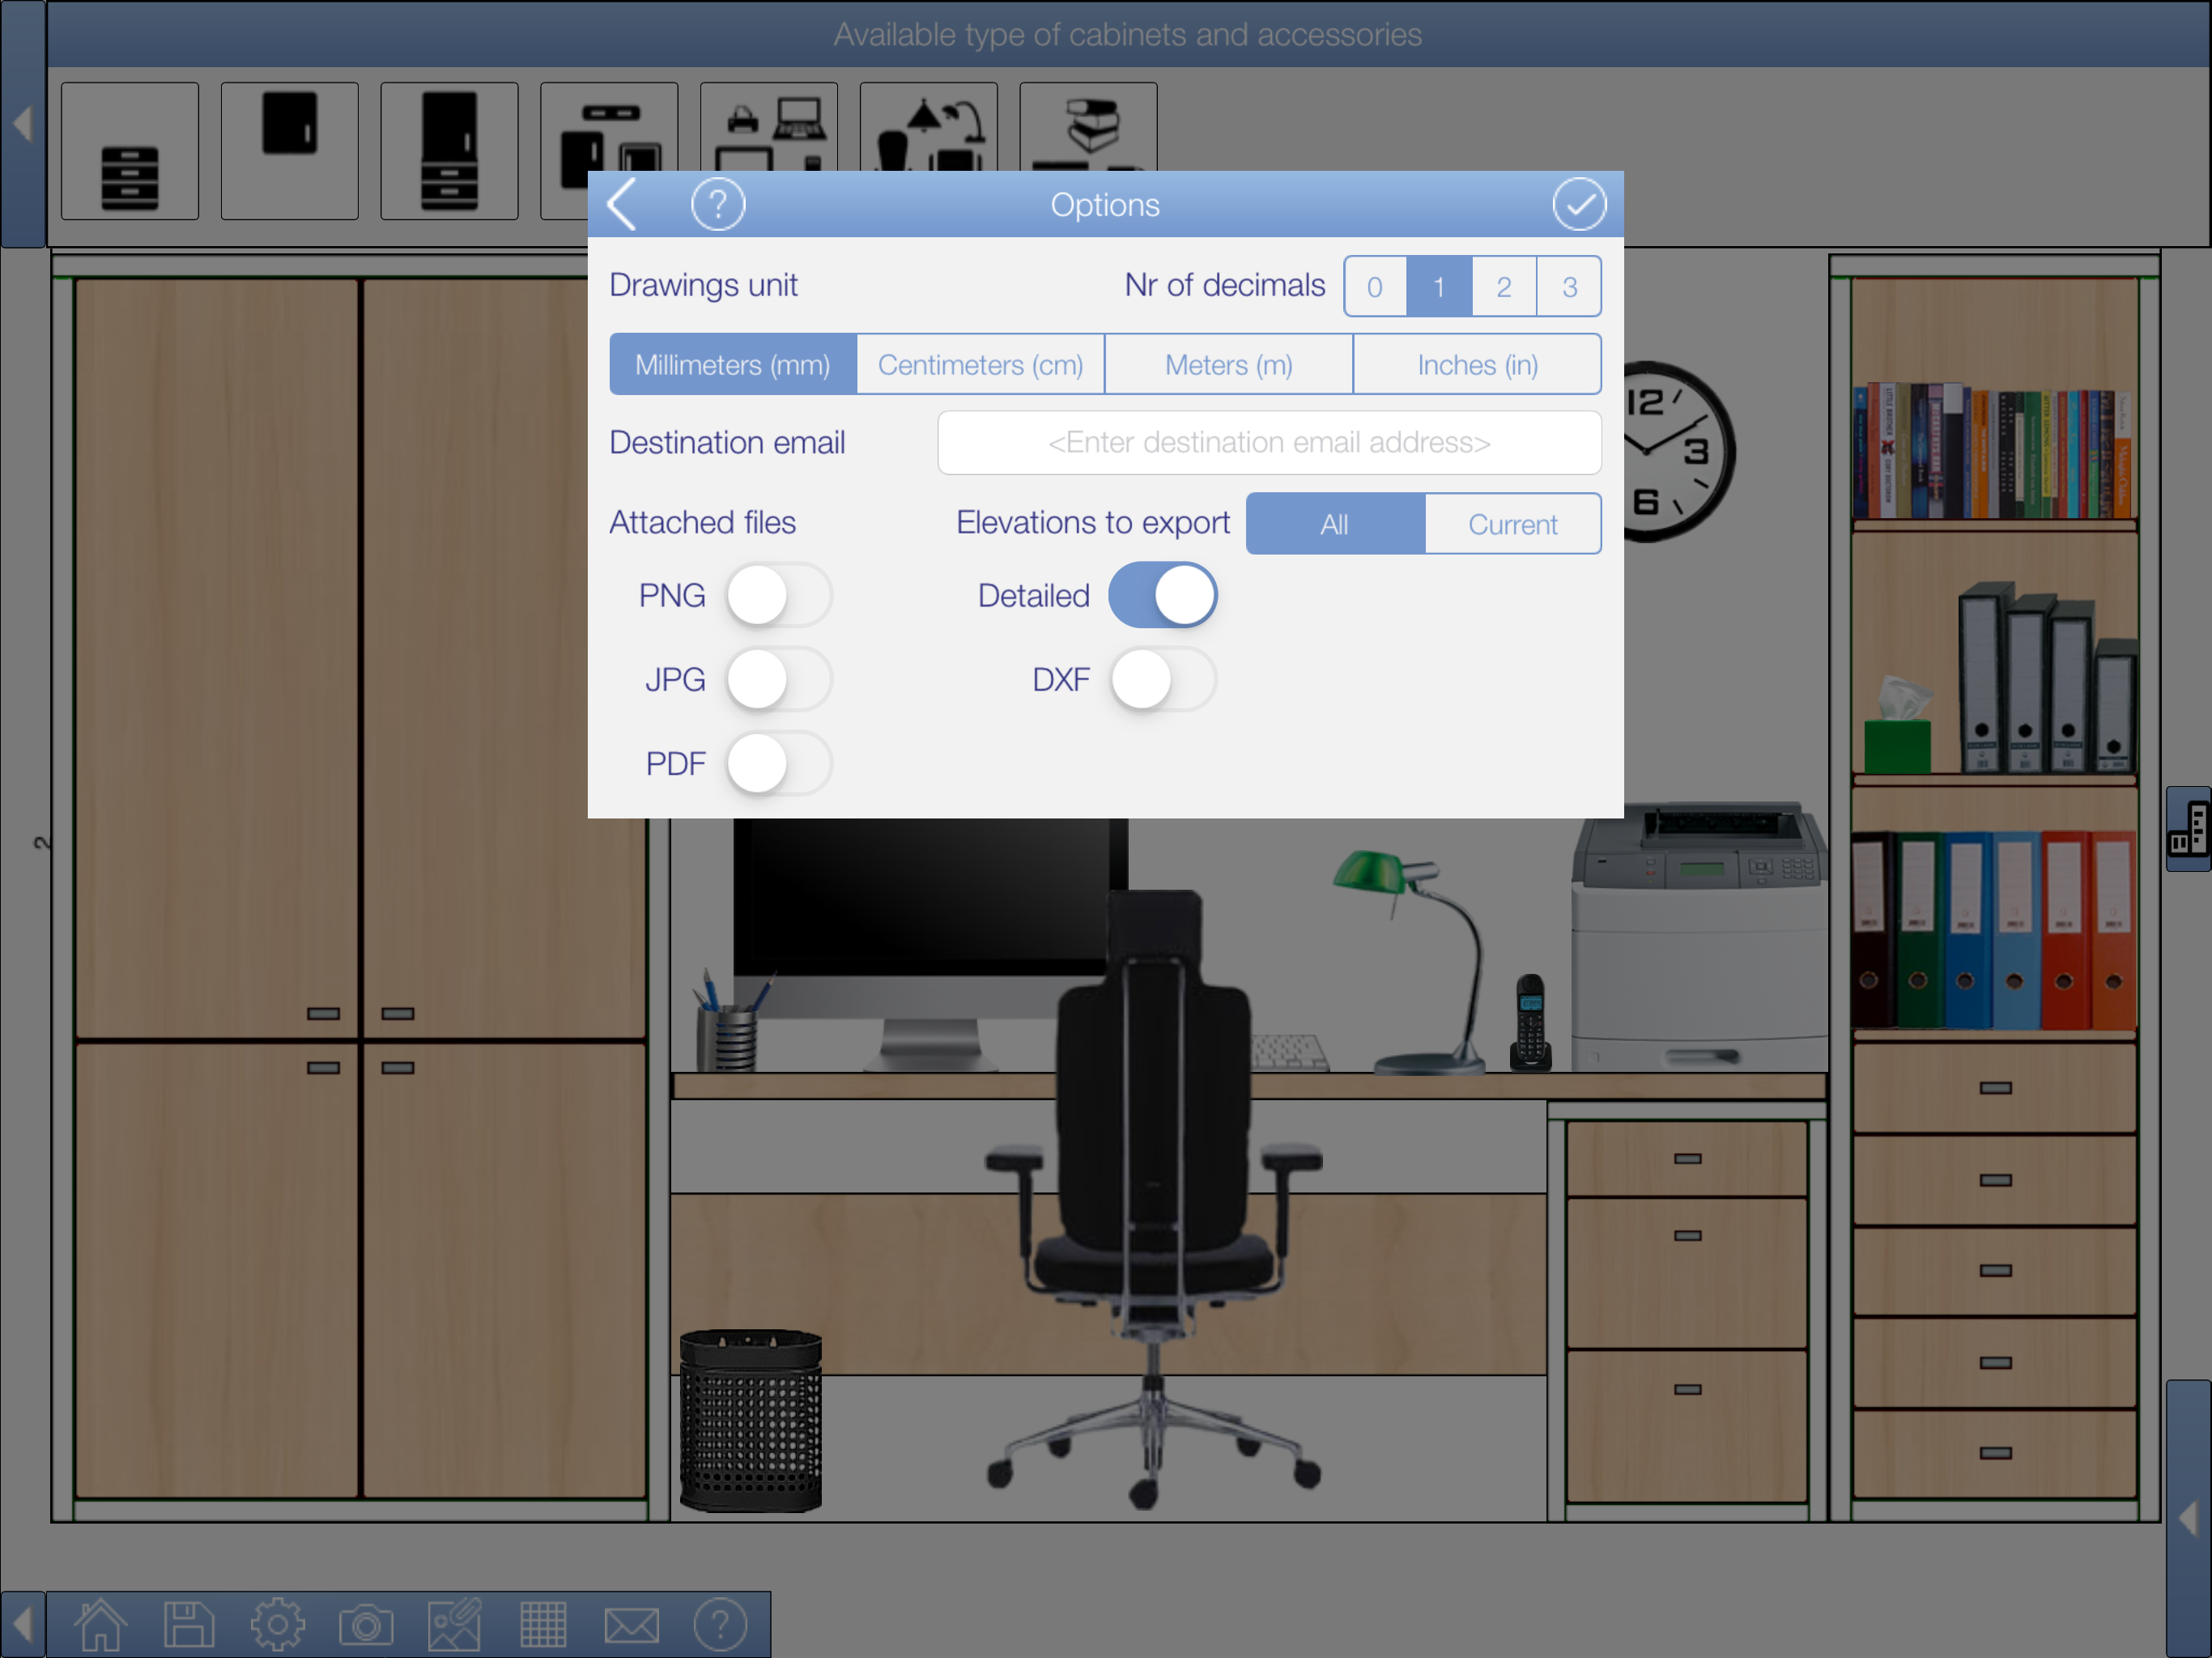Open settings gear in bottom toolbar

click(x=277, y=1624)
